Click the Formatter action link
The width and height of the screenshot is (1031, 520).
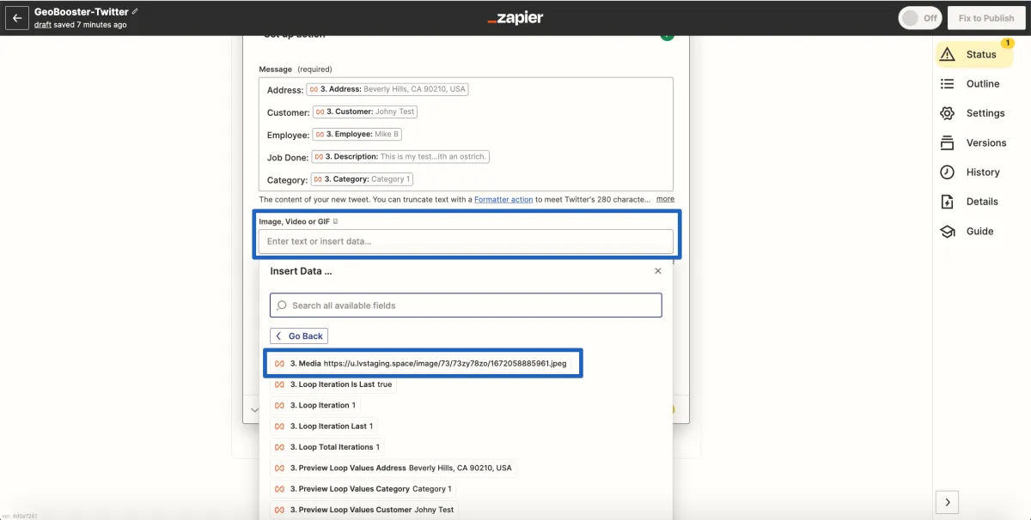(503, 199)
